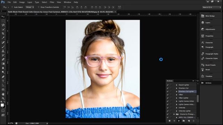Click the Actions panel vertical scrollbar thumb

198,99
